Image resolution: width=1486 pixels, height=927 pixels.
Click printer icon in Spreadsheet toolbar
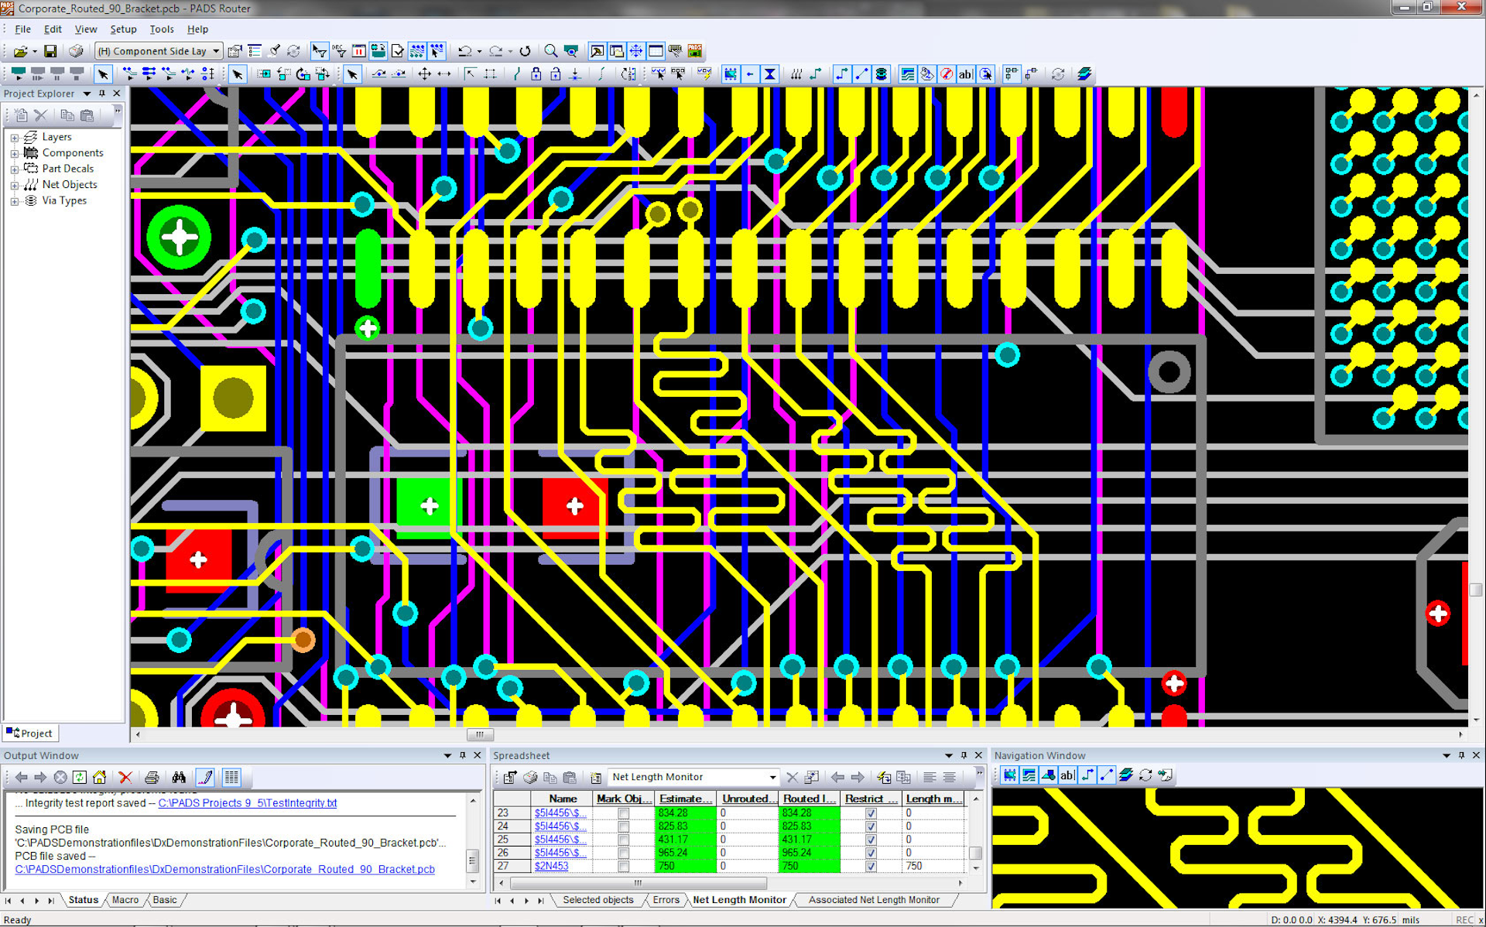[530, 777]
